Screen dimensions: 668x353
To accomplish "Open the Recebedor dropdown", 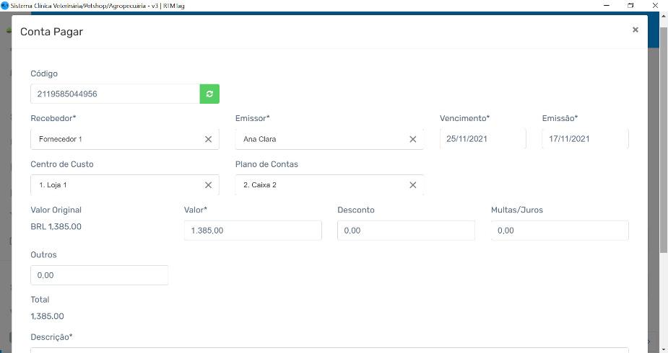I will (116, 139).
